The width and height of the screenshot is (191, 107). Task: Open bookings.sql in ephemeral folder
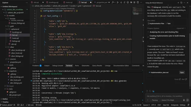pyautogui.click(x=17, y=32)
